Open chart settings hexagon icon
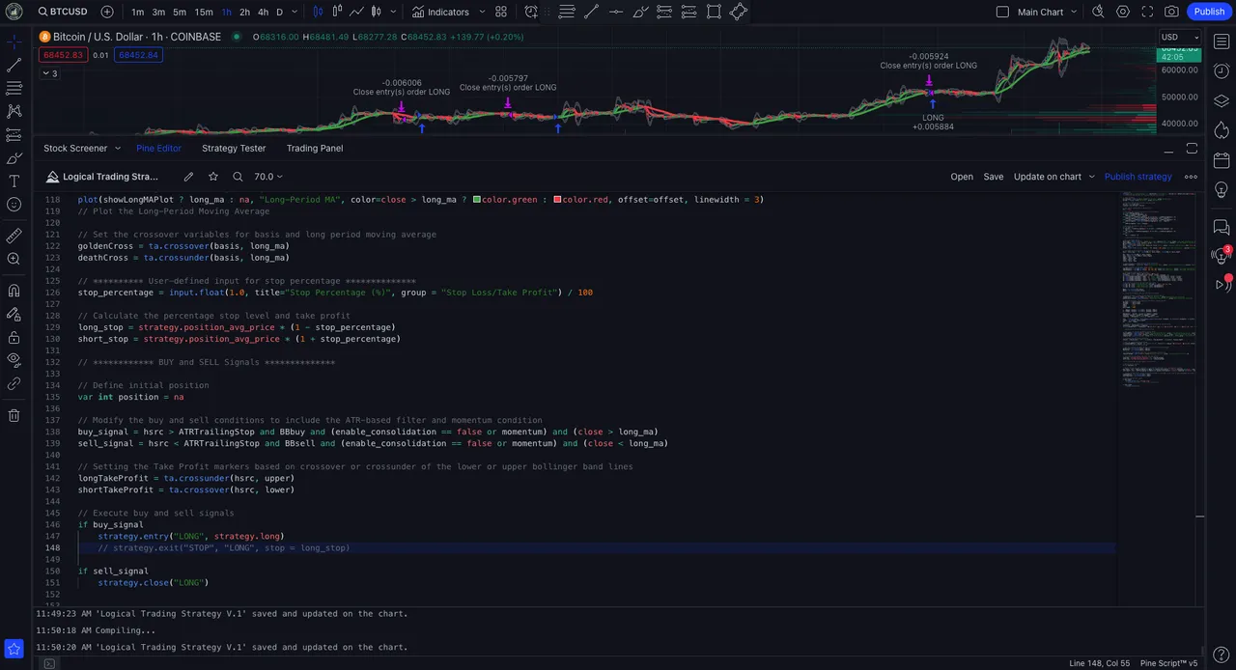The height and width of the screenshot is (670, 1236). (x=1123, y=12)
